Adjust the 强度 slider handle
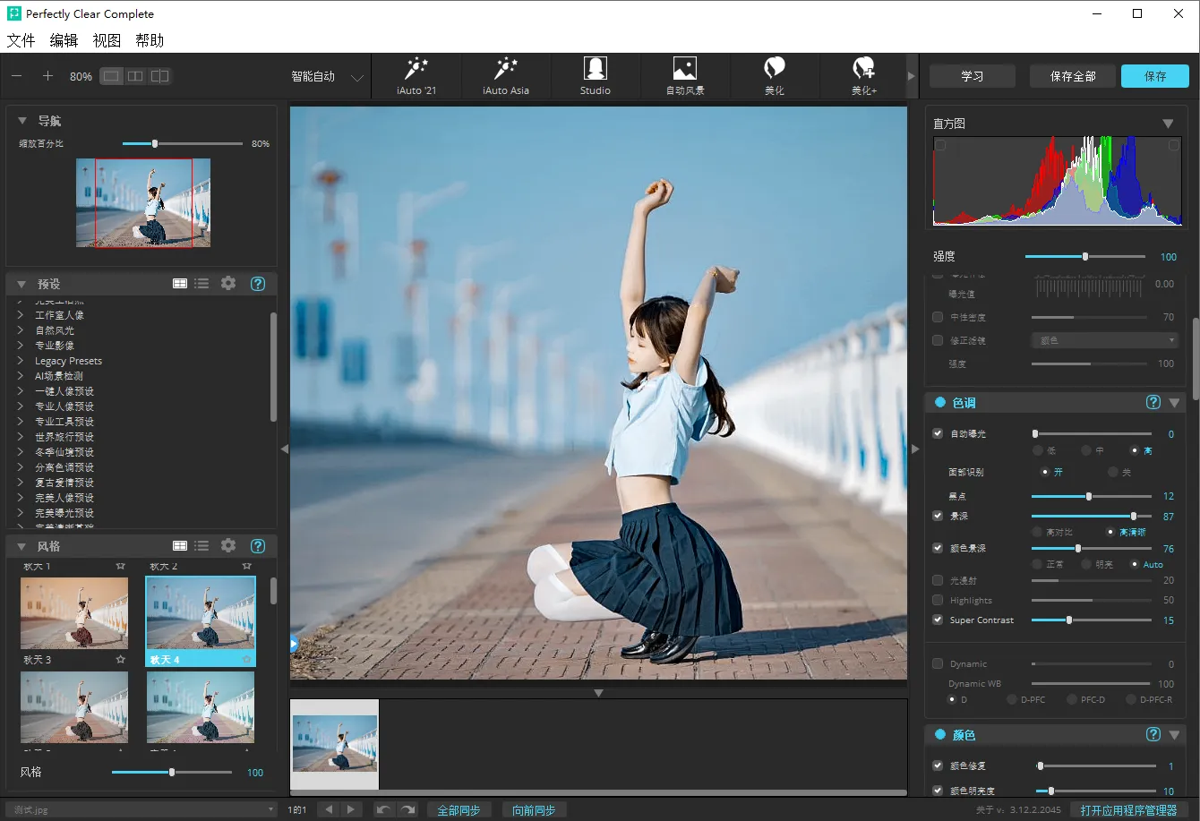 tap(1085, 257)
